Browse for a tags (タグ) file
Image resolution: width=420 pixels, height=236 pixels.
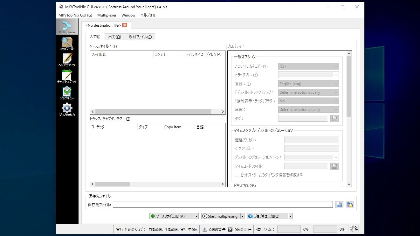[x=334, y=118]
